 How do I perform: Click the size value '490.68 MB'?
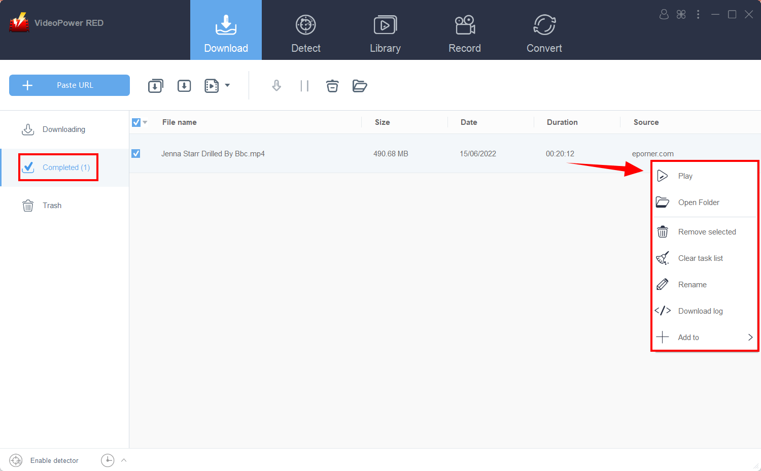click(391, 154)
